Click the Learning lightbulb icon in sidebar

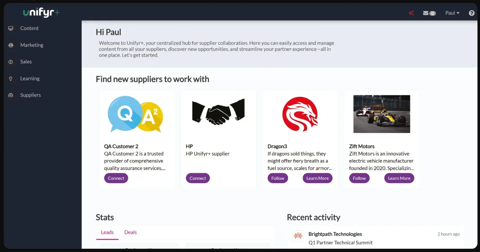click(x=11, y=79)
